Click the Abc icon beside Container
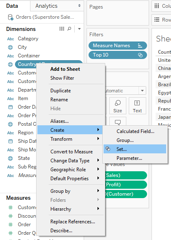Viewport: 171px width, 240px height. point(11,56)
